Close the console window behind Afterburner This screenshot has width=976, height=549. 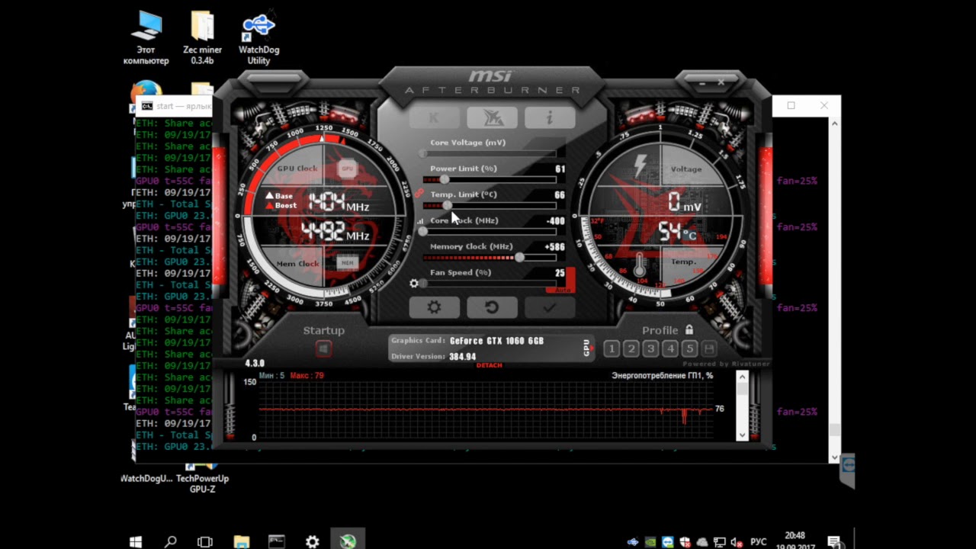(824, 105)
